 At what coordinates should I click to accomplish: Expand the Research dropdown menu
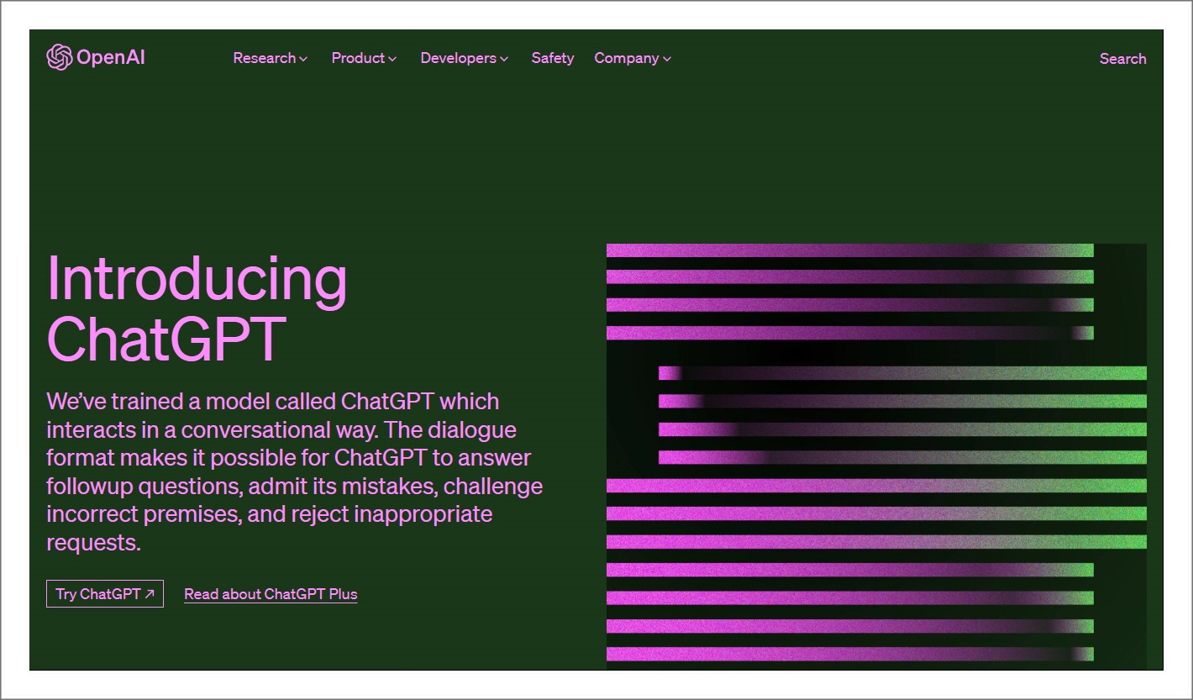pos(271,58)
